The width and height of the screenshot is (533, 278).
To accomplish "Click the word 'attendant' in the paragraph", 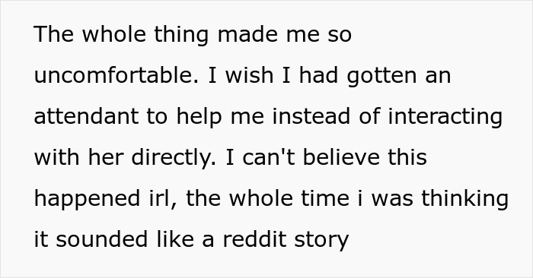I will (86, 116).
